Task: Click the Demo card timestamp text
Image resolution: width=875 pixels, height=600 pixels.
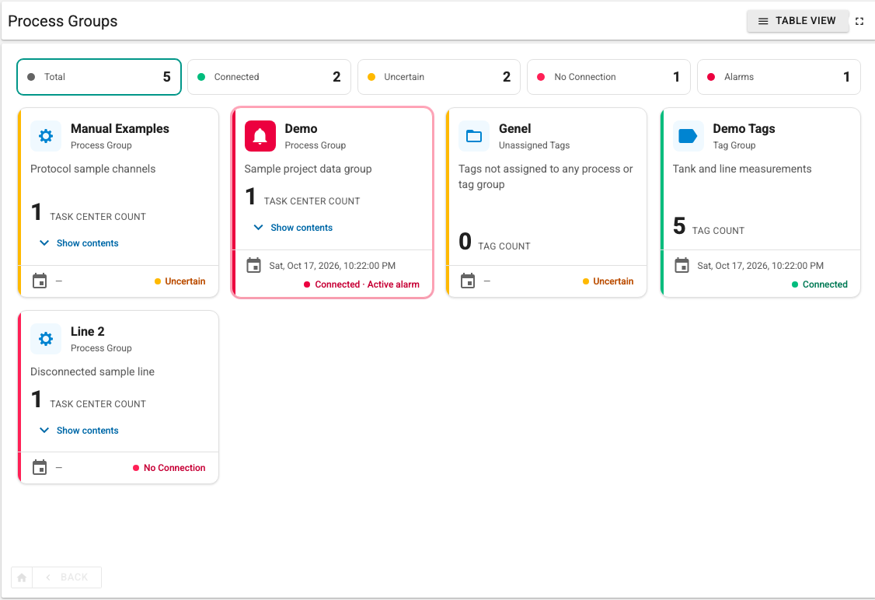Action: tap(333, 266)
